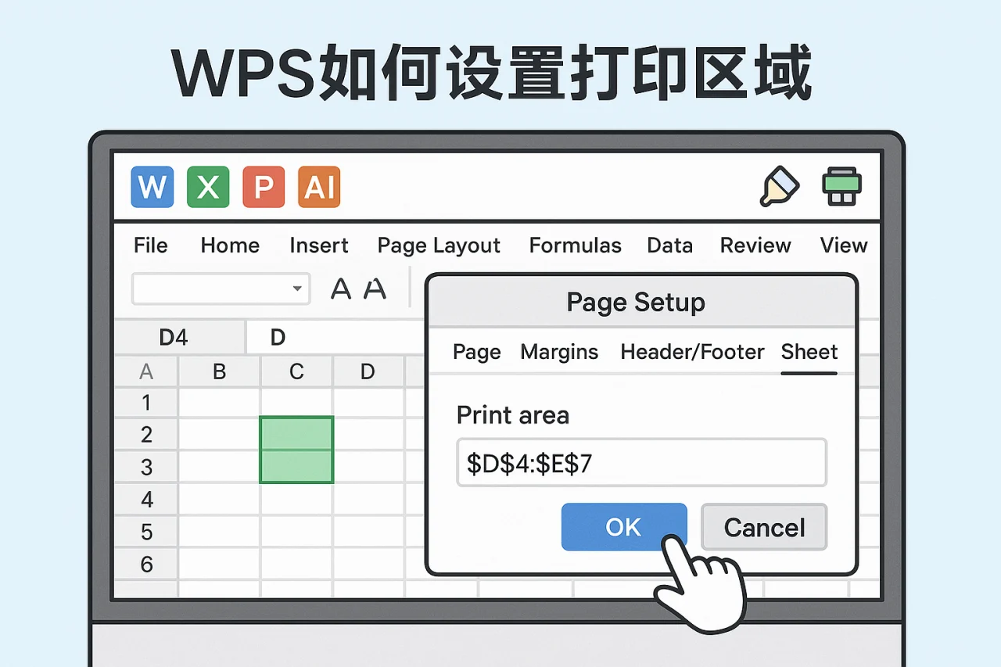The width and height of the screenshot is (1001, 667).
Task: Select the green highlighted cell range
Action: 296,450
